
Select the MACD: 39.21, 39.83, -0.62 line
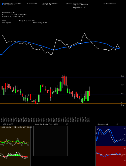click(13, 17)
